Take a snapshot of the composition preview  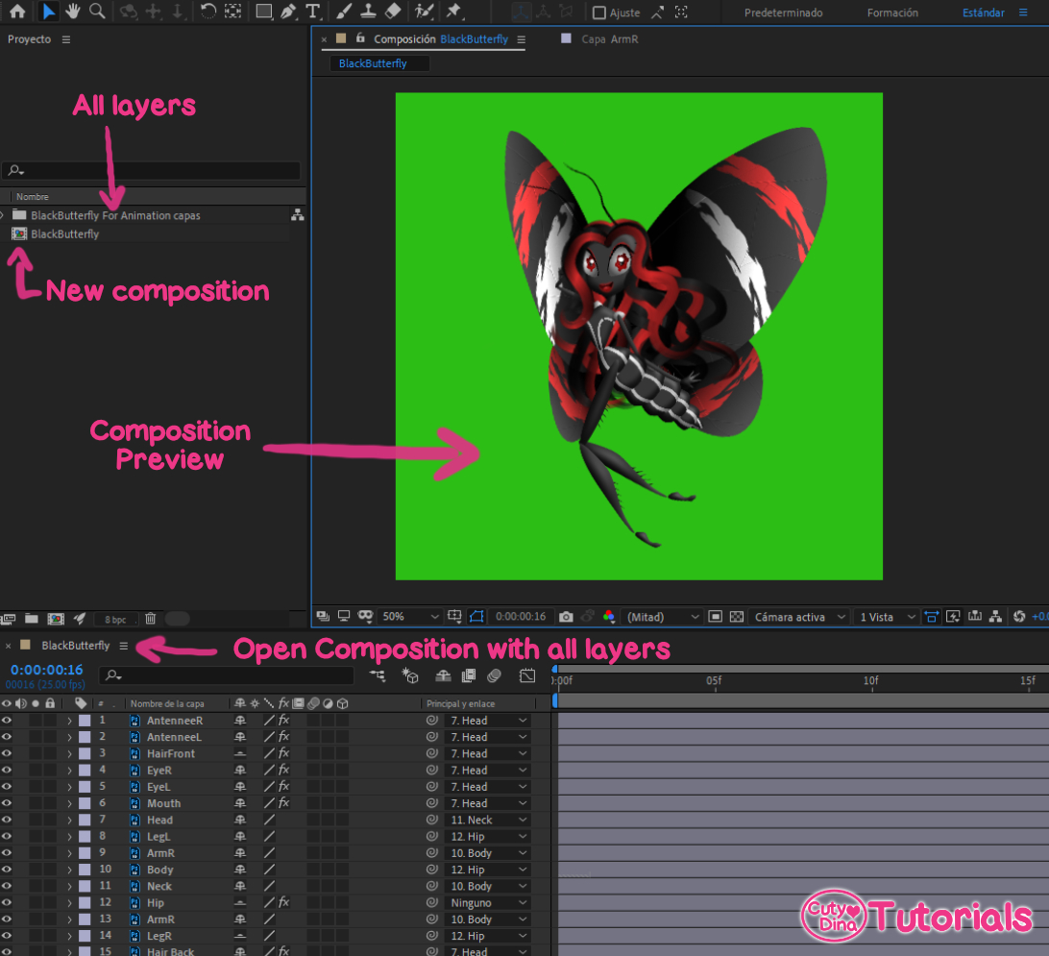565,616
